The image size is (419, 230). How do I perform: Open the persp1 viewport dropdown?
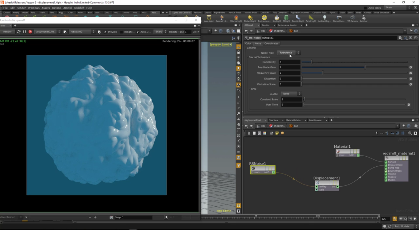pos(216,45)
